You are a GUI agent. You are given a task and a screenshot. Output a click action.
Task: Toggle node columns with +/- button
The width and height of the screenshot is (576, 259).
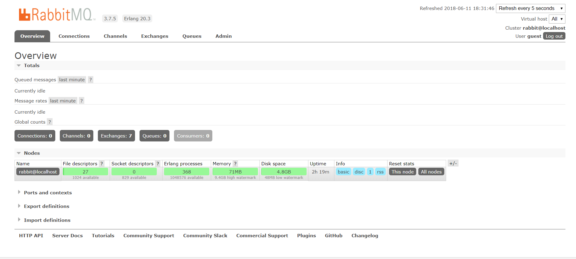click(453, 163)
